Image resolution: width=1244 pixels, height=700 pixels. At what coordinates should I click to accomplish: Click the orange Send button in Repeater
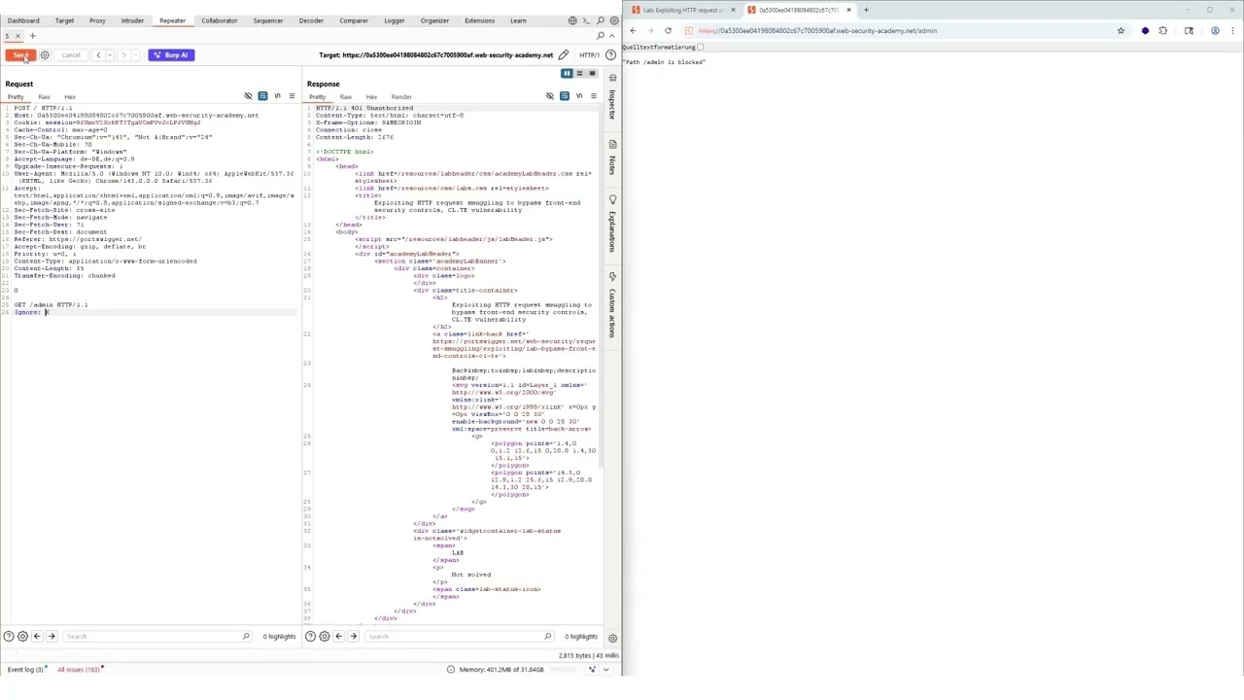click(x=21, y=55)
